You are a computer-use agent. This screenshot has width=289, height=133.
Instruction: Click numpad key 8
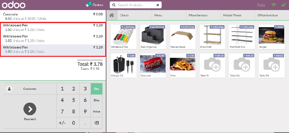[74, 112]
